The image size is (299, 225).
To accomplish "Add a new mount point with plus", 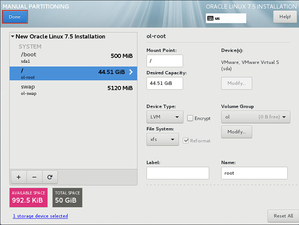I will (x=19, y=177).
